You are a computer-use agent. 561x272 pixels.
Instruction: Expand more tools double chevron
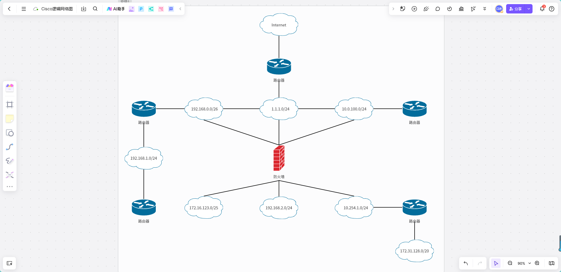pos(485,9)
